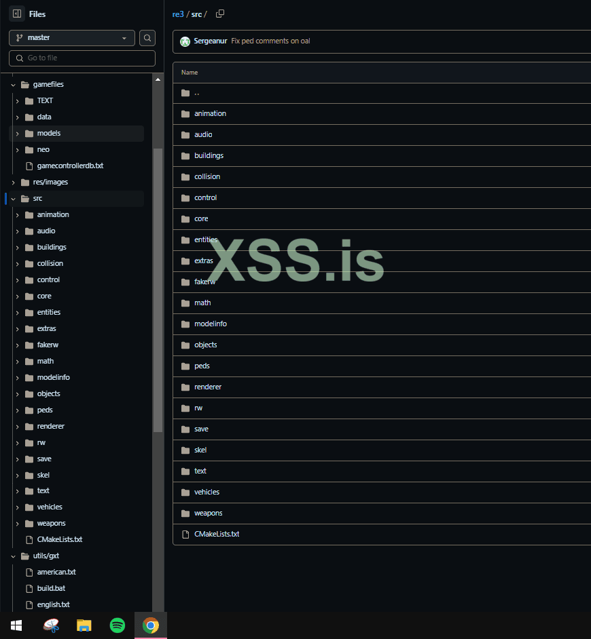Click the sidebar scrollbar thumb

(158, 290)
